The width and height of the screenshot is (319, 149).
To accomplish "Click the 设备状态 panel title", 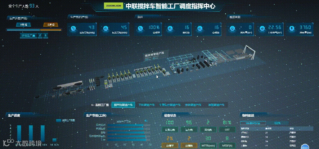I will click(170, 115).
